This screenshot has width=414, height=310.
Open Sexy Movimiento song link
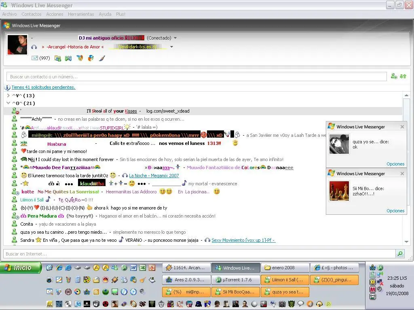click(x=243, y=240)
